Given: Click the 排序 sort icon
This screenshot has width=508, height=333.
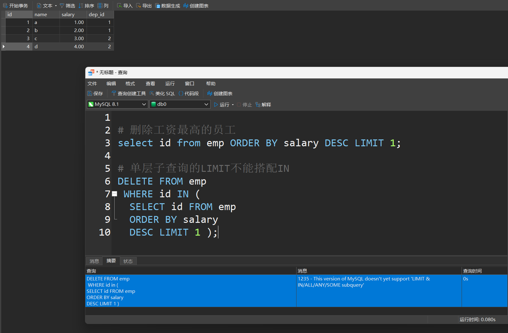Looking at the screenshot, I should 81,6.
